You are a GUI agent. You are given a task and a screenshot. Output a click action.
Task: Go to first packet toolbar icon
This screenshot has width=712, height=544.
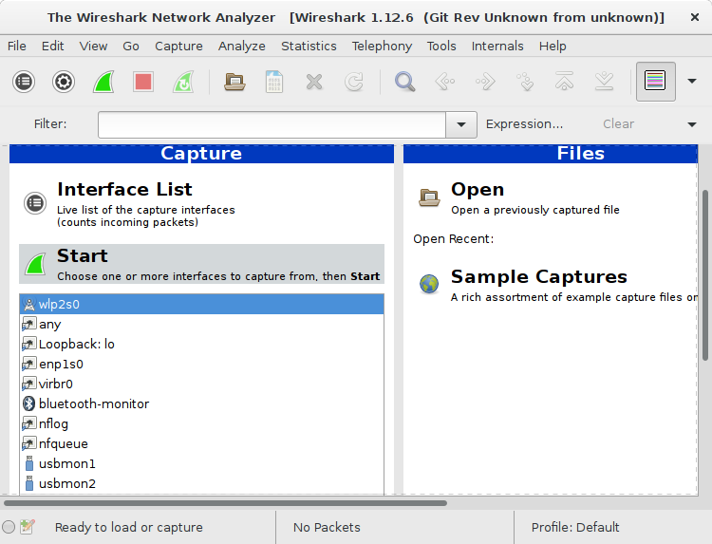(x=565, y=82)
